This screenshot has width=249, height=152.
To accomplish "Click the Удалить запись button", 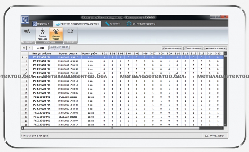I will click(193, 48).
